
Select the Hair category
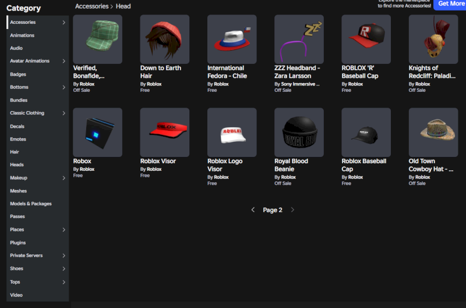tap(14, 152)
